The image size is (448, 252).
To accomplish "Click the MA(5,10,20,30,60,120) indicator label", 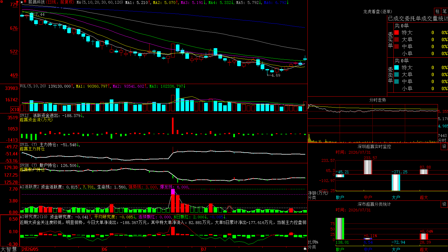I will coord(100,3).
